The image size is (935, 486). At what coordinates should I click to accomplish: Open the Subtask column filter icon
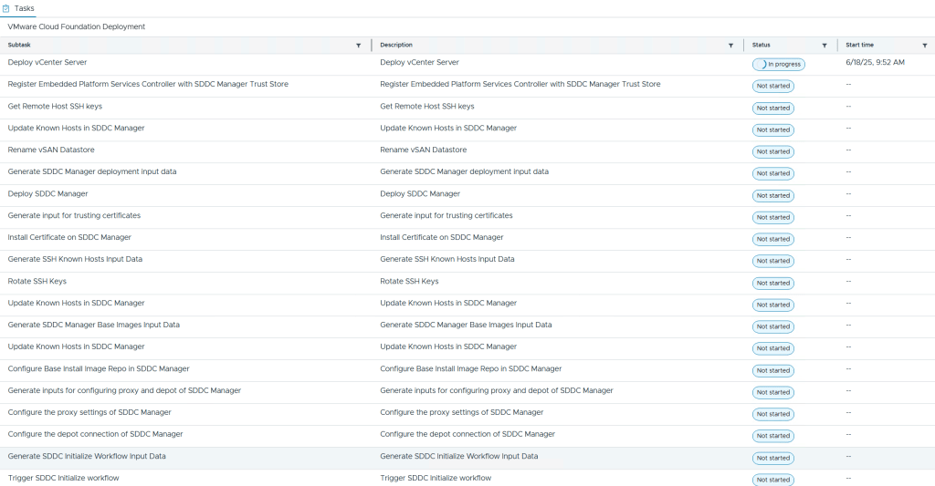tap(358, 45)
